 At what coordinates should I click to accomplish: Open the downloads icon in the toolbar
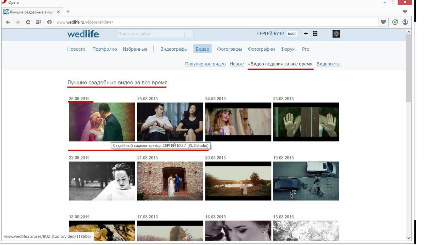(395, 22)
